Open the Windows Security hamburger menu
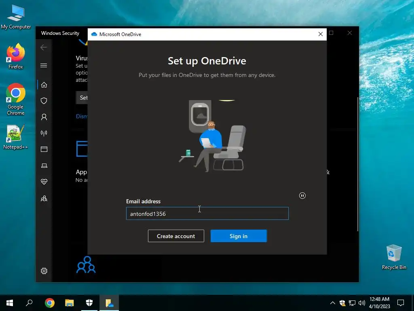This screenshot has width=414, height=311. point(44,65)
